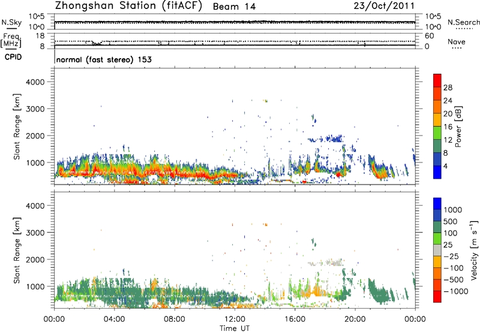Click the '12:00' time tick label
The image size is (480, 332).
235,319
